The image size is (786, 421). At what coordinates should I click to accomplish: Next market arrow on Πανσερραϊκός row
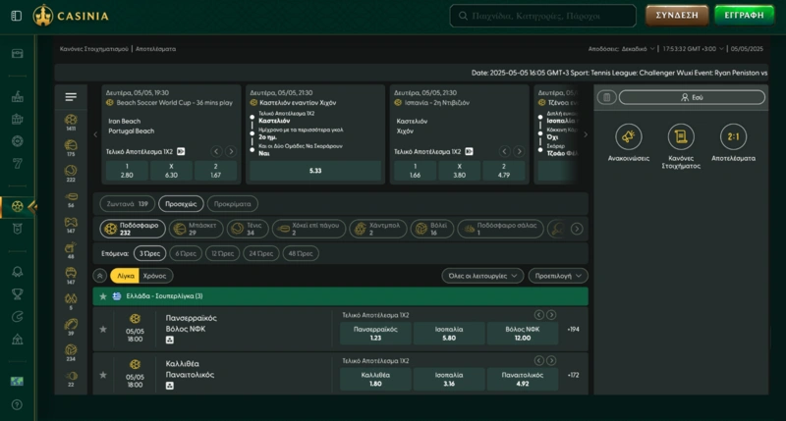(551, 315)
